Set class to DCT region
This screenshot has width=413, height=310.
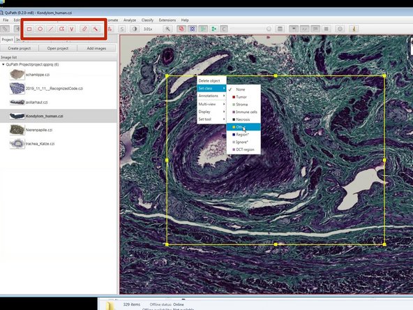[x=243, y=149]
